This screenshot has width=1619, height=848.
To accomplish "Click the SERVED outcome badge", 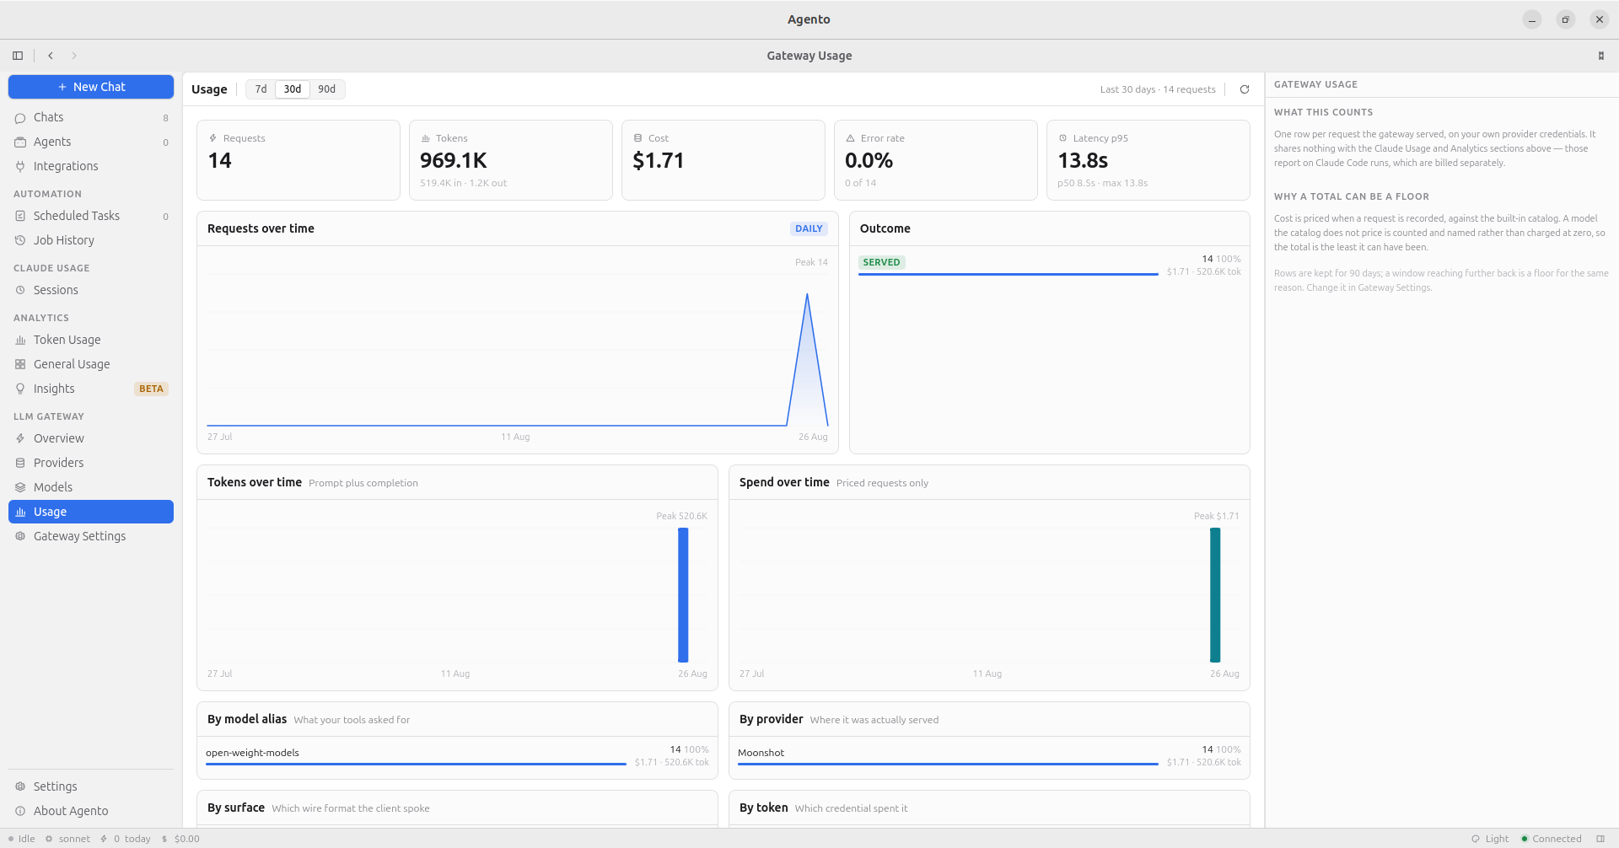I will point(881,263).
